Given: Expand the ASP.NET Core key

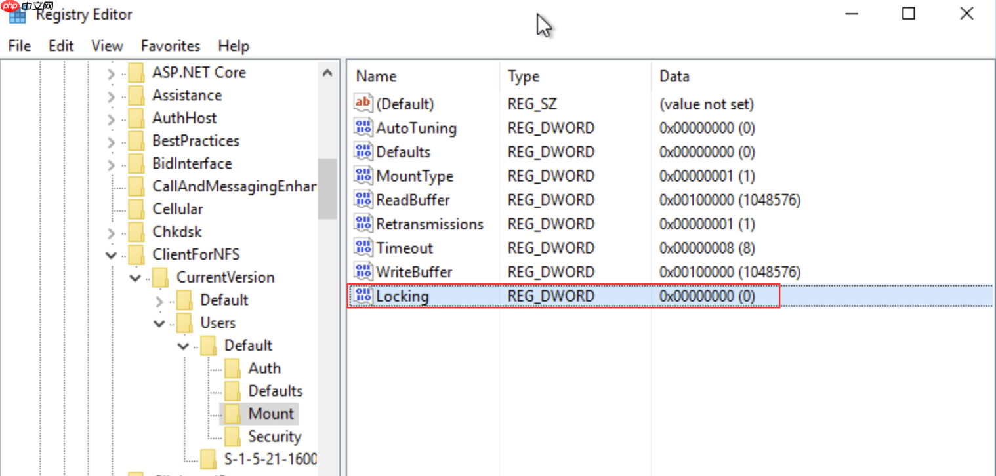Looking at the screenshot, I should click(x=112, y=74).
